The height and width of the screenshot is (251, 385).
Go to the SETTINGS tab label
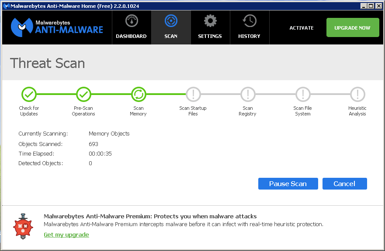(x=210, y=36)
